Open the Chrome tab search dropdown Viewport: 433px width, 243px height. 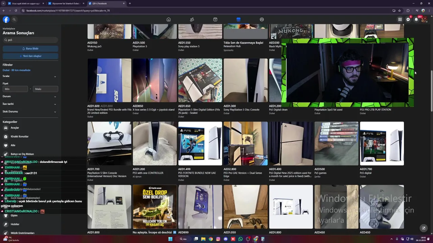[3, 3]
